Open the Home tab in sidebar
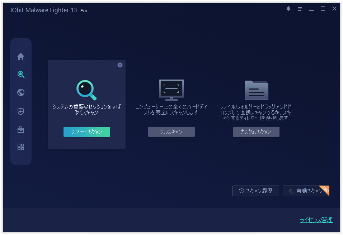Image resolution: width=343 pixels, height=235 pixels. pos(21,56)
